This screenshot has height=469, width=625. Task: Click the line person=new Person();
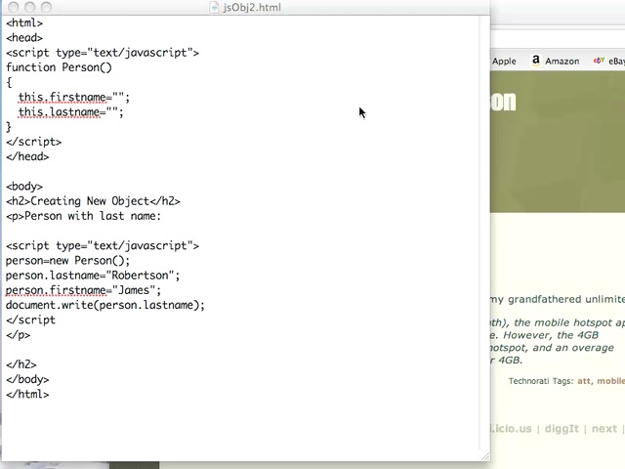[x=67, y=261]
